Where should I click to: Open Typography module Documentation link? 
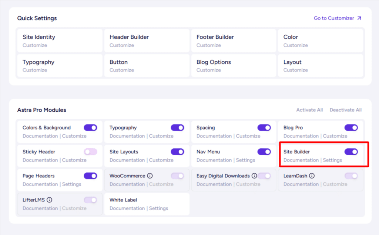(x=127, y=136)
